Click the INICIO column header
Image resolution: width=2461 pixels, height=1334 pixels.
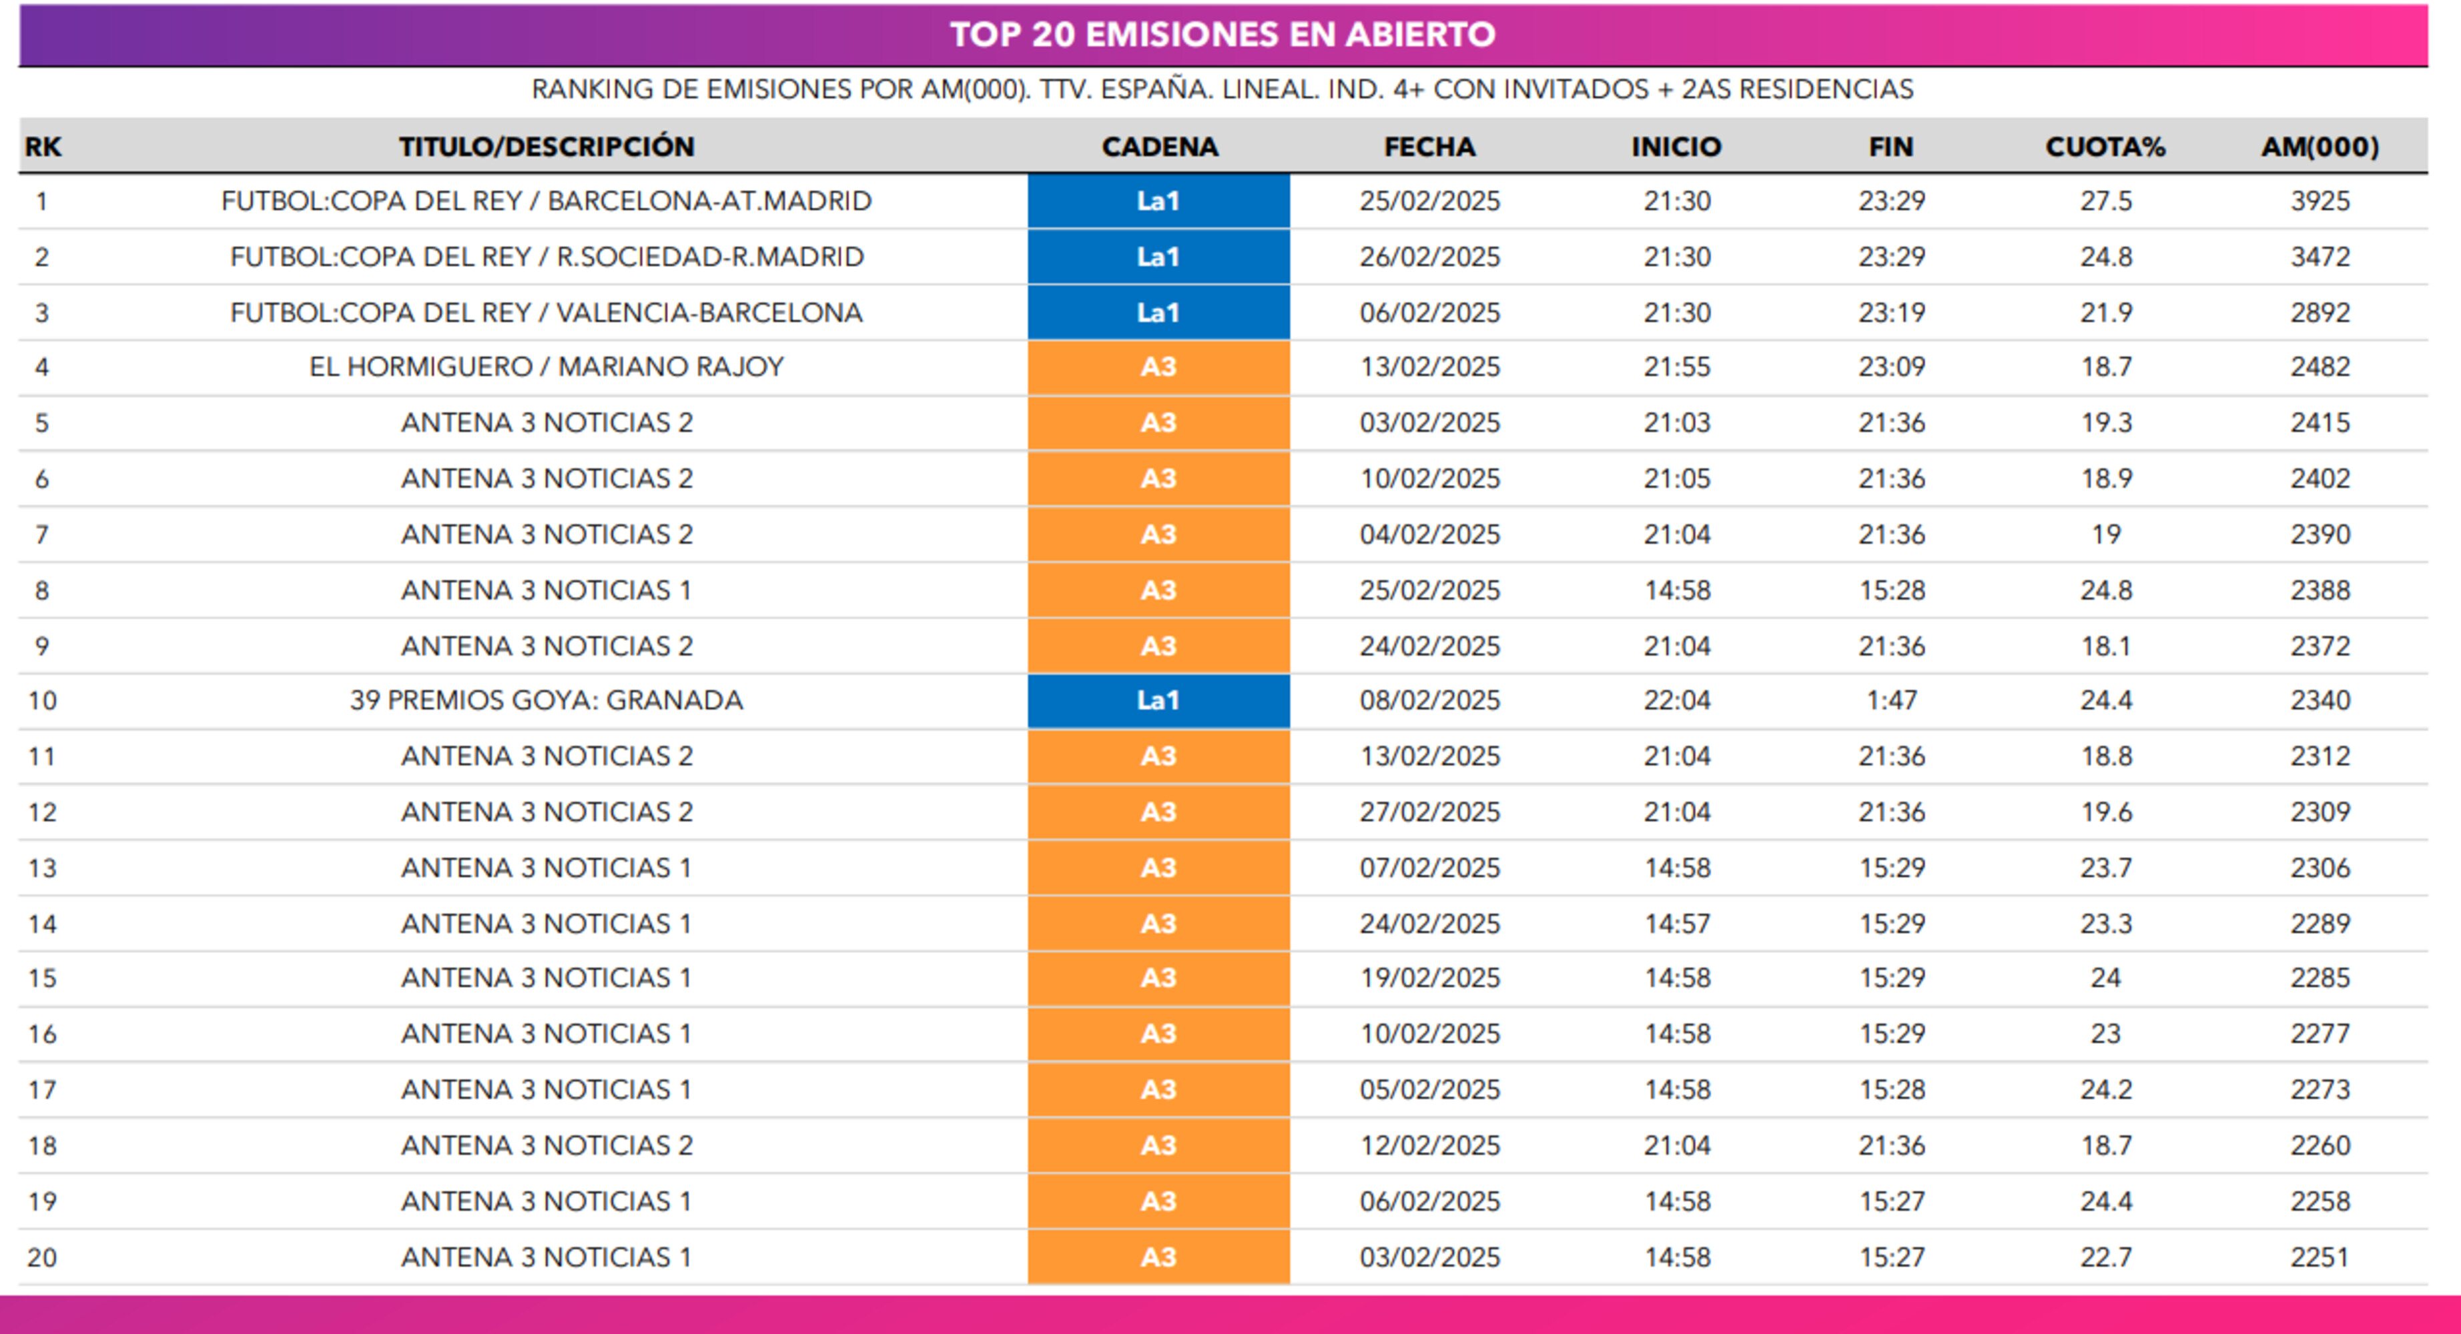point(1676,147)
